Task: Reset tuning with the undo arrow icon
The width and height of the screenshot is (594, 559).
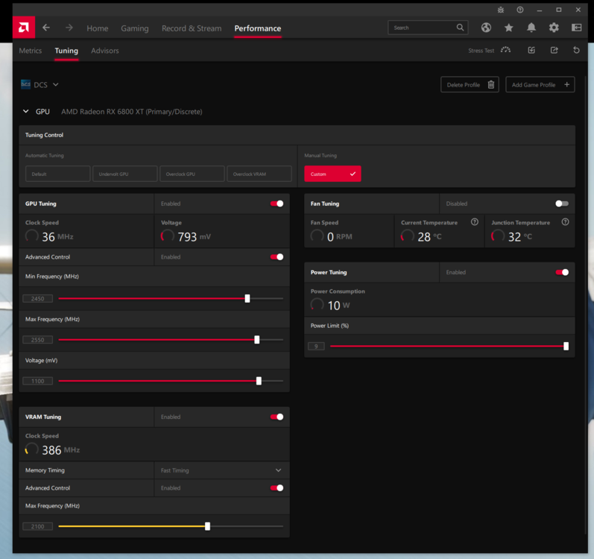Action: pos(576,51)
